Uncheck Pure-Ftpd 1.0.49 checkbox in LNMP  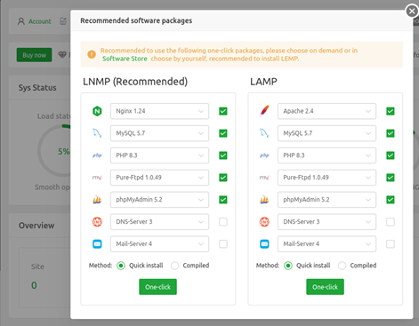click(223, 178)
